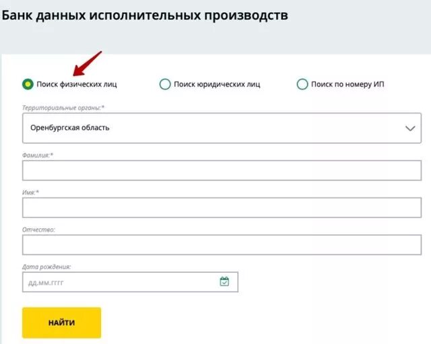
Task: Click the Поиск физических лиц label text
Action: tap(77, 84)
